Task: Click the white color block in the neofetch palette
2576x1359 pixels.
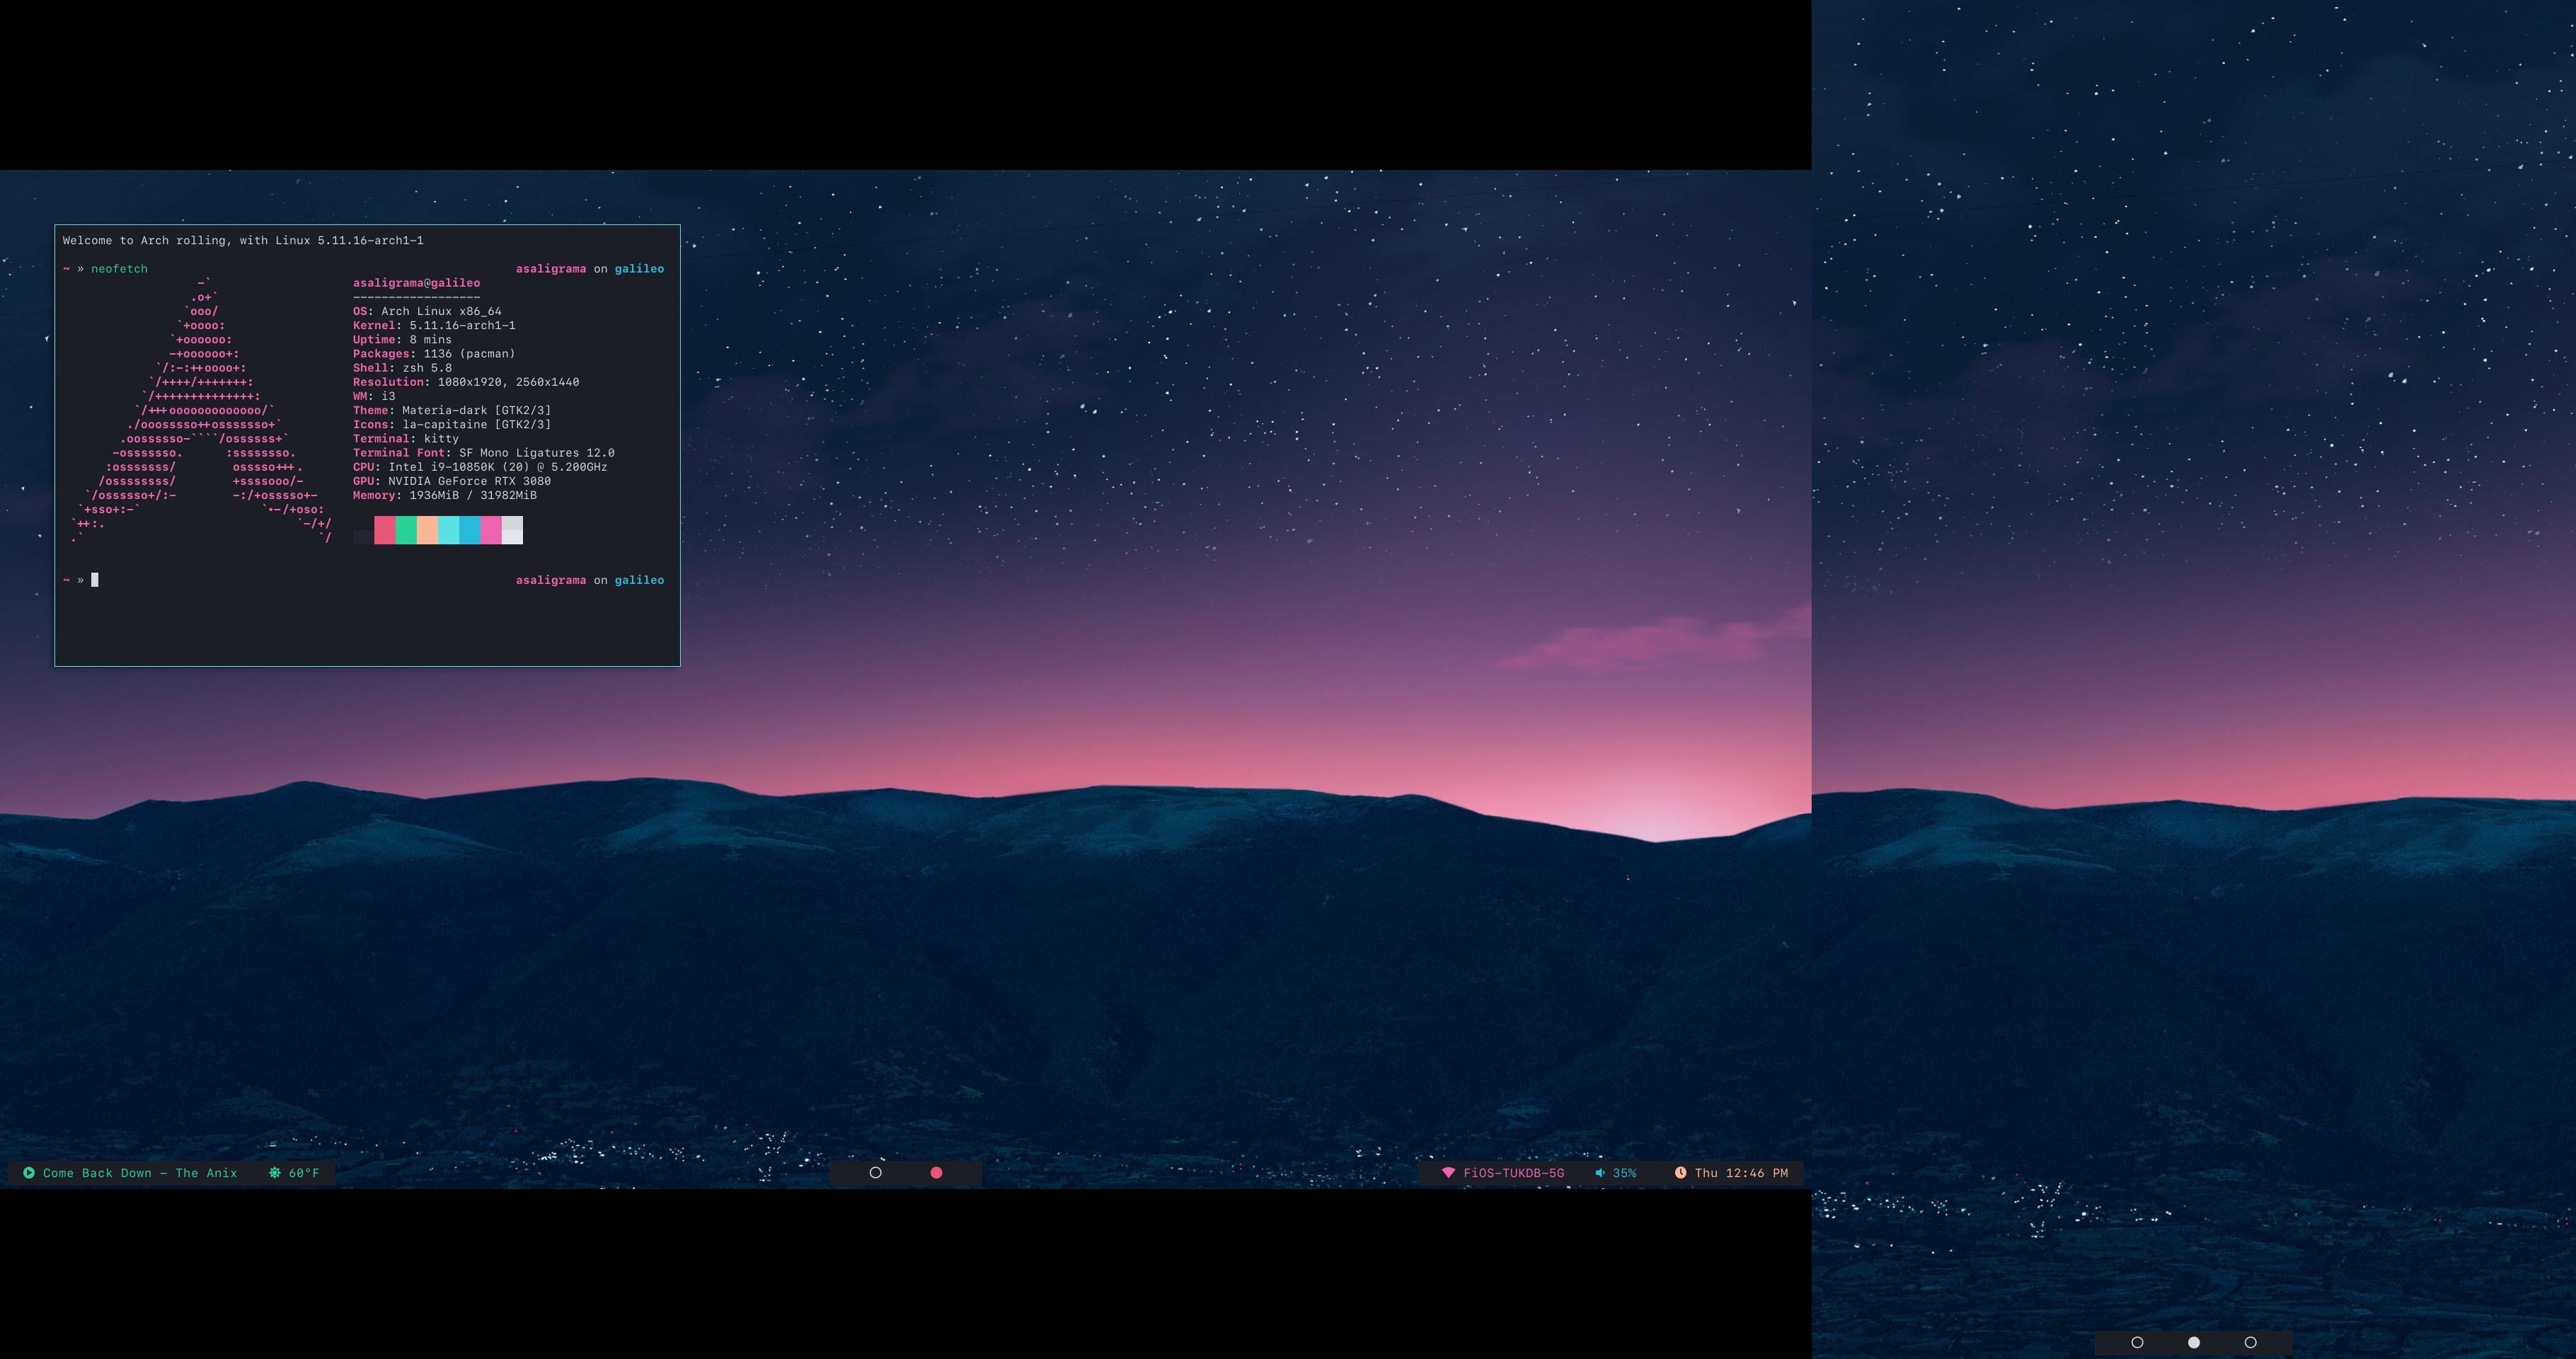Action: [512, 530]
